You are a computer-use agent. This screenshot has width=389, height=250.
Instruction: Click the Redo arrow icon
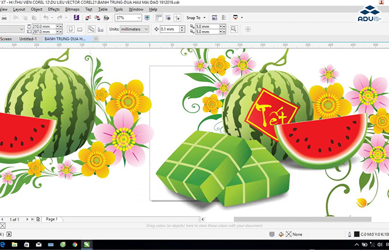pyautogui.click(x=60, y=18)
